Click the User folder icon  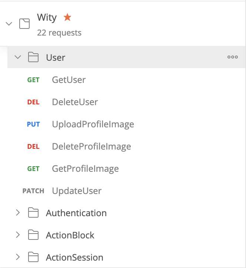33,57
